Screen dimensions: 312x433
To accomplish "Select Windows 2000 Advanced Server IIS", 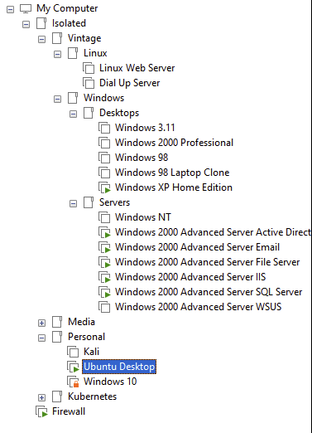I will click(190, 277).
